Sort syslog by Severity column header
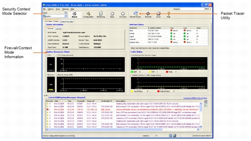The width and height of the screenshot is (251, 141). (x=50, y=101)
